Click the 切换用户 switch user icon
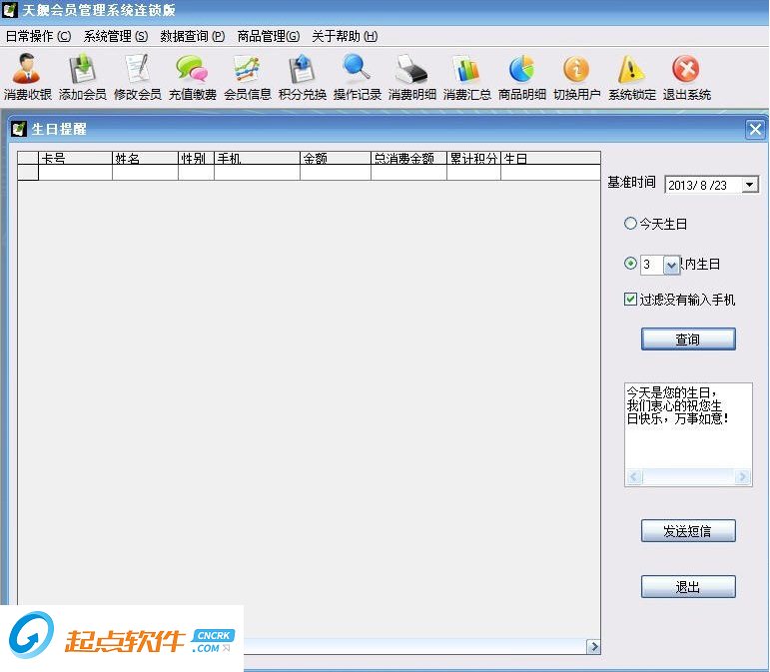 (x=577, y=77)
